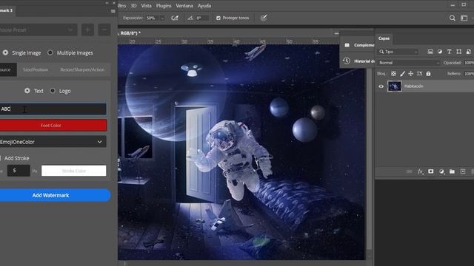Lock all padlock icon in Capas
Image resolution: width=474 pixels, height=266 pixels.
(x=428, y=74)
